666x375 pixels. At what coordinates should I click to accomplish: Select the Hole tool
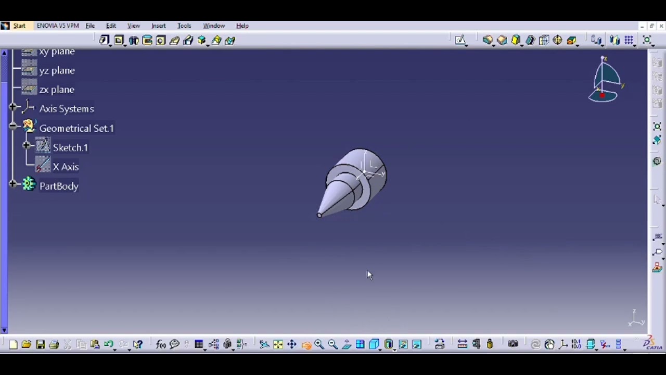(x=161, y=40)
